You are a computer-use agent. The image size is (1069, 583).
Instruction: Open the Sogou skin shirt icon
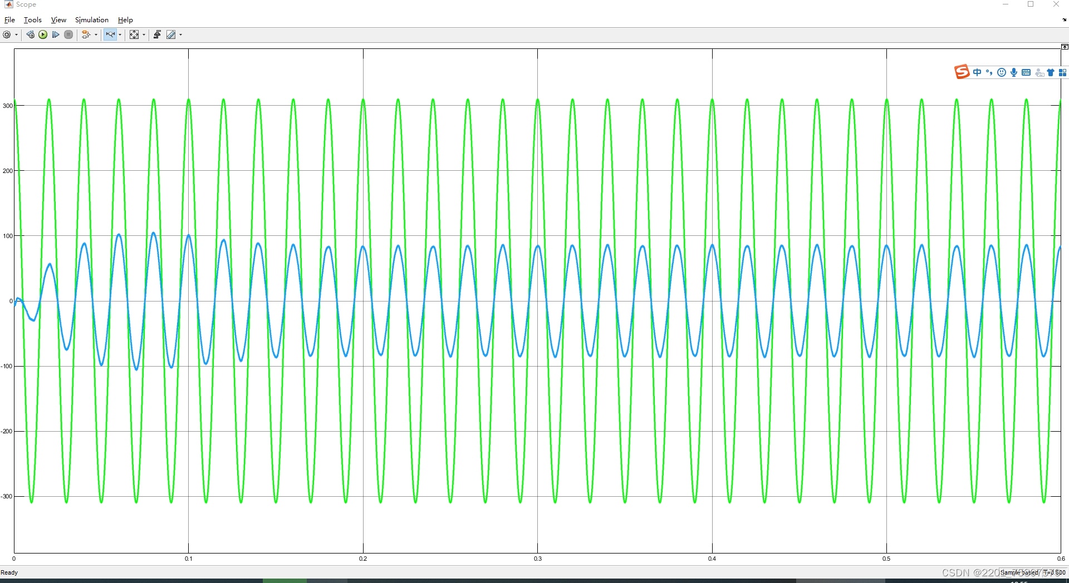click(1051, 72)
